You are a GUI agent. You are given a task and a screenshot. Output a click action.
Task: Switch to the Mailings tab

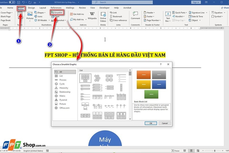pyautogui.click(x=70, y=8)
